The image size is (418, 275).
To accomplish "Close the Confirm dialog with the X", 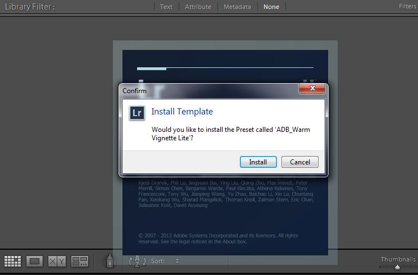I will coord(312,88).
